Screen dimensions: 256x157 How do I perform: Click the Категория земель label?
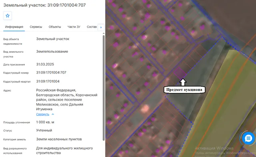coord(15,139)
